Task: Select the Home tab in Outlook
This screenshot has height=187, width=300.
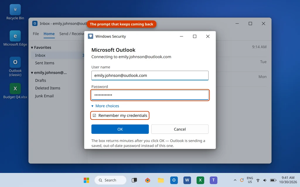Action: coord(49,34)
